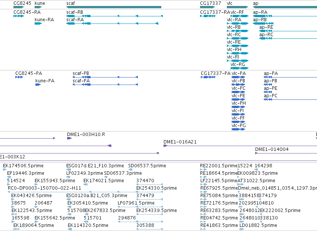The width and height of the screenshot is (317, 231).
Task: Select the ap-RC transcript label
Action: click(x=266, y=35)
